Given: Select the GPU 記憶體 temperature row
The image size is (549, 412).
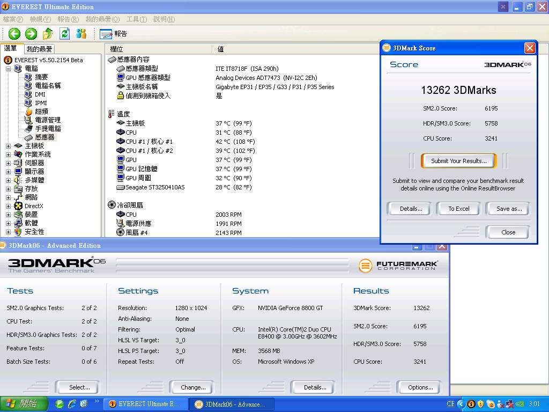Looking at the screenshot, I should click(184, 169).
